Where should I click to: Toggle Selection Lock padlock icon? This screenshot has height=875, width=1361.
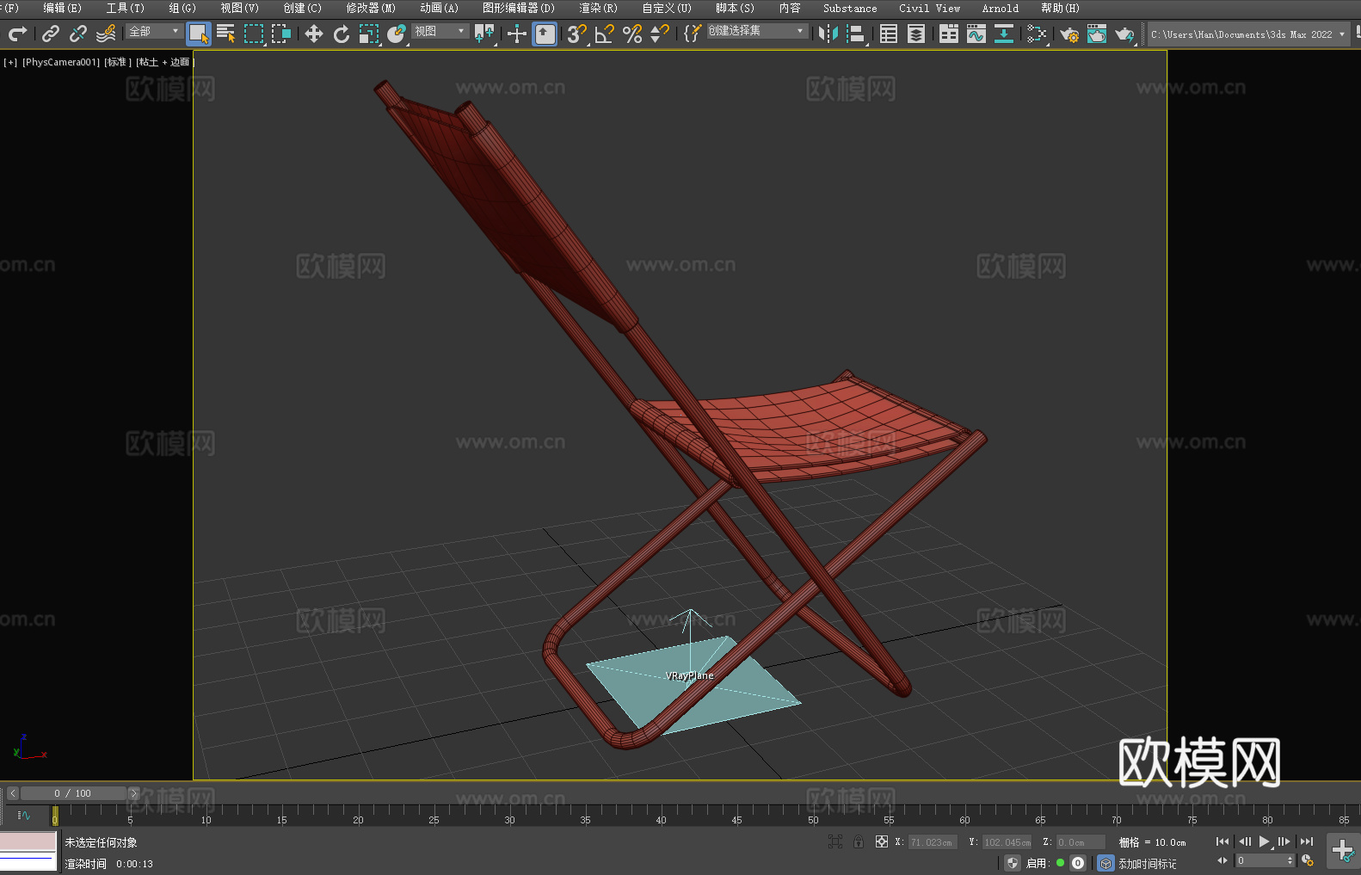pyautogui.click(x=859, y=842)
